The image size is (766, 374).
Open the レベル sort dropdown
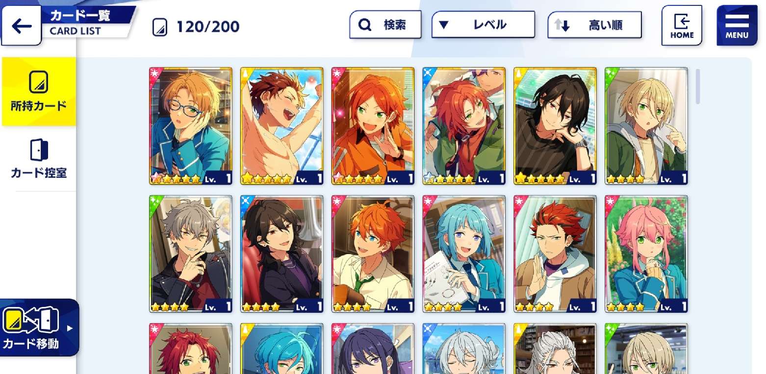pyautogui.click(x=483, y=24)
